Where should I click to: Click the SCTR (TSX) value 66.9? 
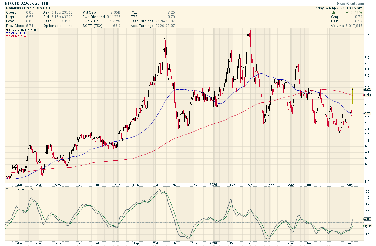(x=117, y=26)
